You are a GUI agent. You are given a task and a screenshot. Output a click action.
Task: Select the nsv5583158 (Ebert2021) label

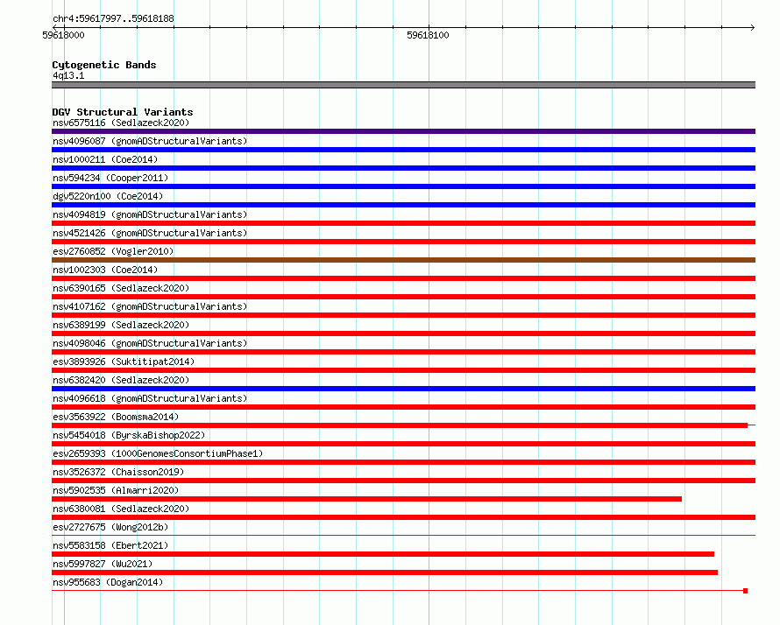(110, 545)
